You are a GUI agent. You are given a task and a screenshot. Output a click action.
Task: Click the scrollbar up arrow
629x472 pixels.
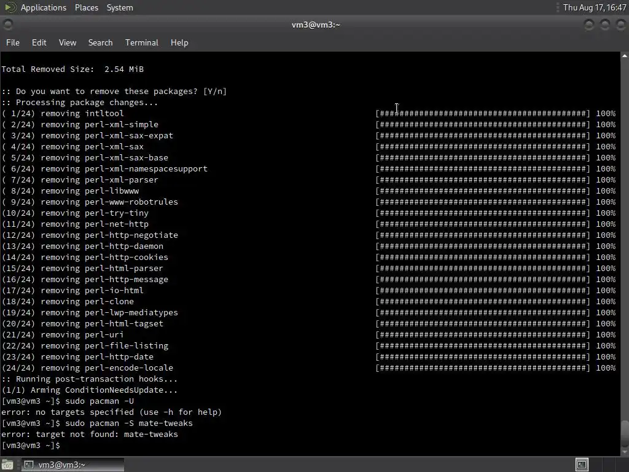click(x=625, y=56)
